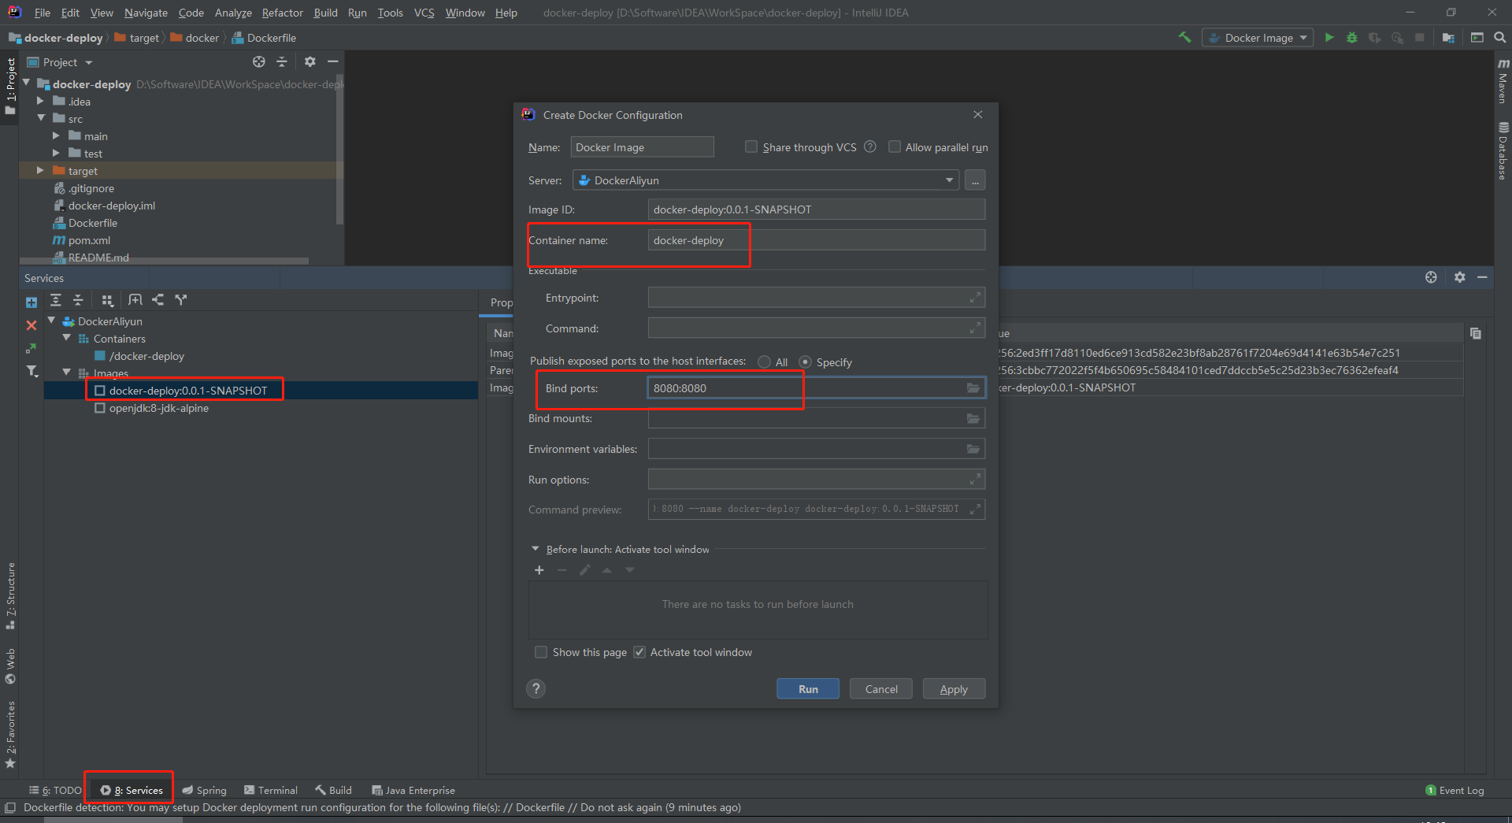Open Docker Image run configuration dropdown
The width and height of the screenshot is (1512, 823).
[x=1258, y=37]
